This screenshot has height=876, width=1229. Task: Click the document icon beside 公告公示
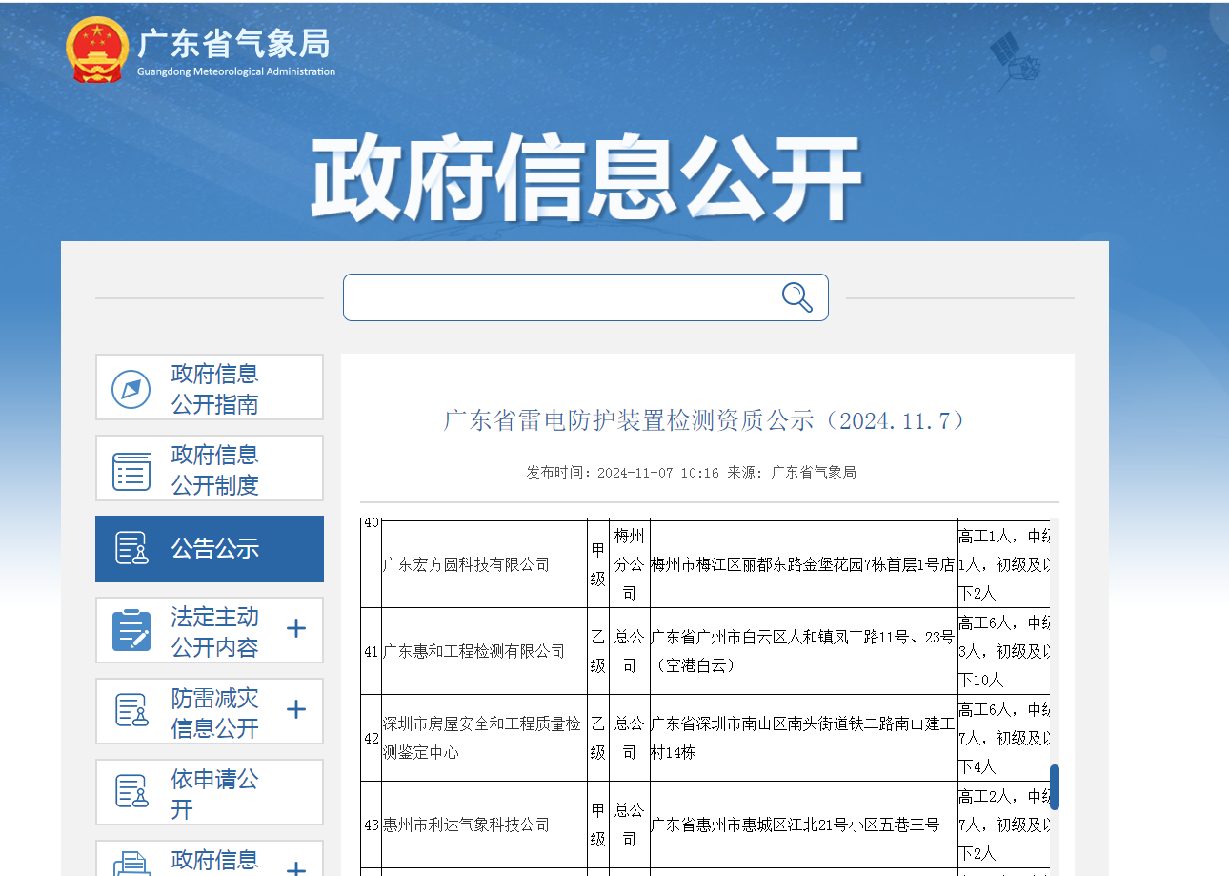click(x=131, y=549)
